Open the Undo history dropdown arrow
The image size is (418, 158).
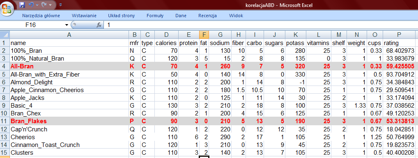click(x=37, y=5)
